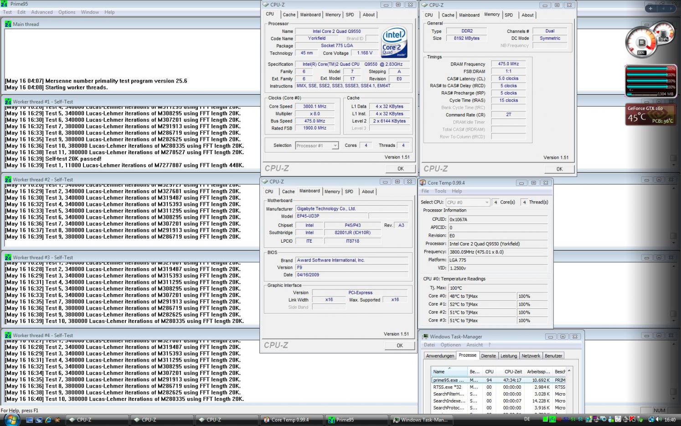Open the Window menu in Prime95
Viewport: 681px width, 426px height.
[90, 12]
